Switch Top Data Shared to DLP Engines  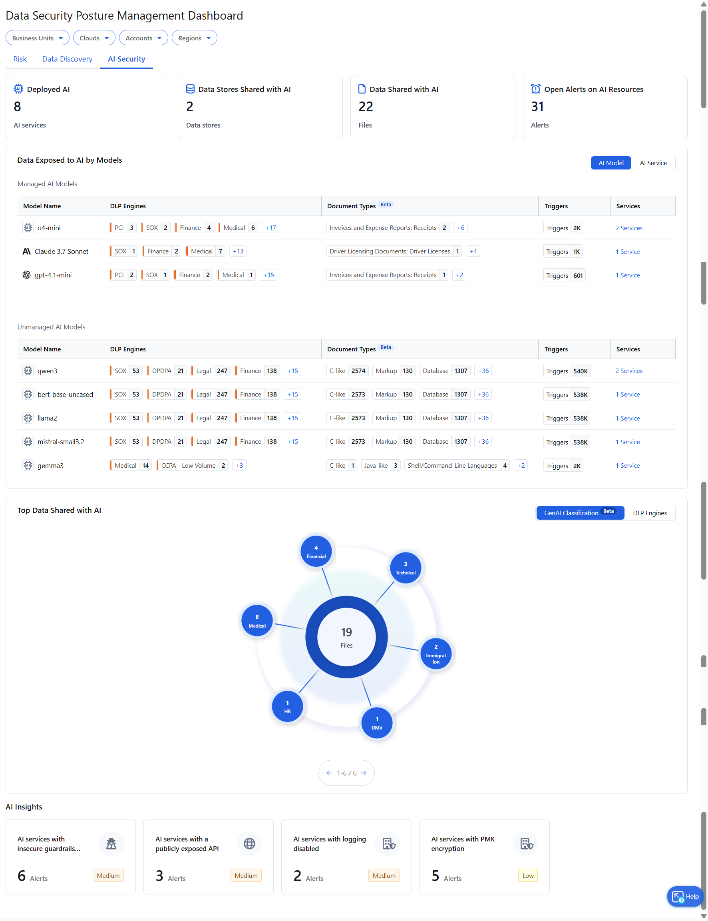pyautogui.click(x=649, y=512)
